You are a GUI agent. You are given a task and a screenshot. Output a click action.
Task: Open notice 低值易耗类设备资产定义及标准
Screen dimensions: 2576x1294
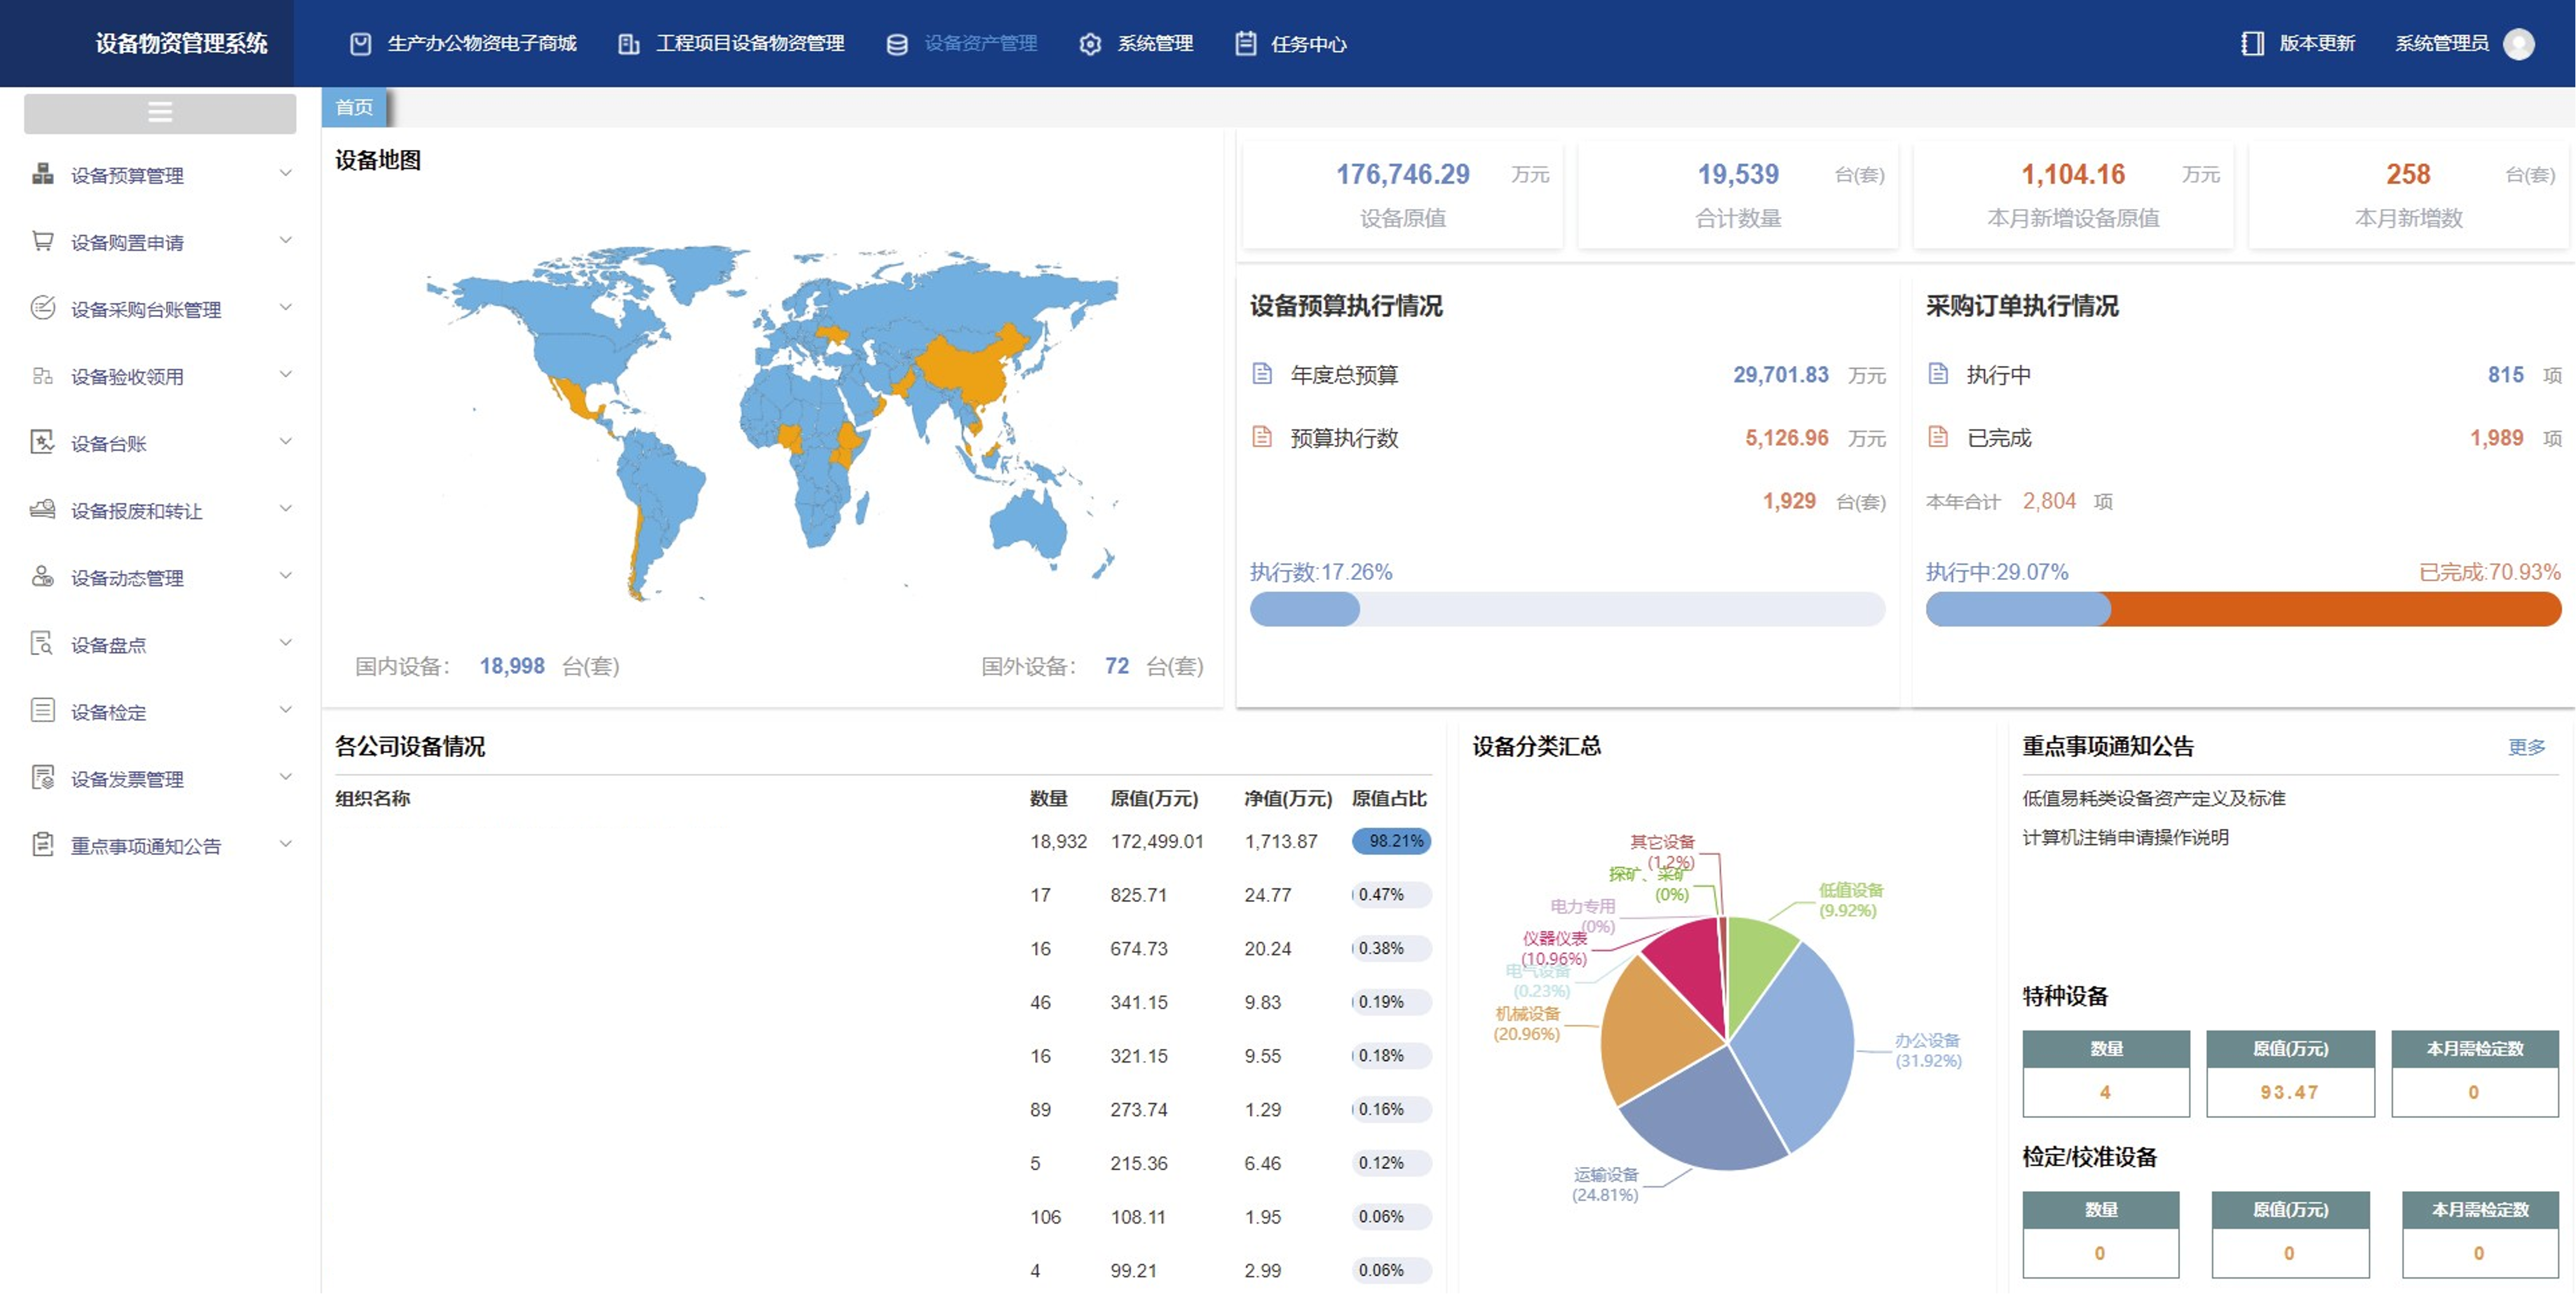pos(2153,798)
